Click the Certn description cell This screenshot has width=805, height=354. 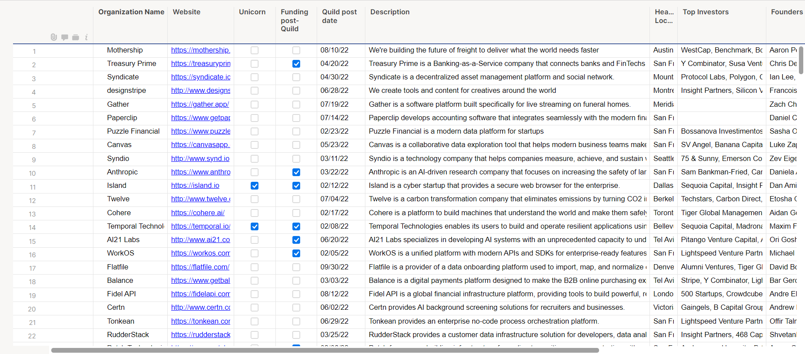507,308
